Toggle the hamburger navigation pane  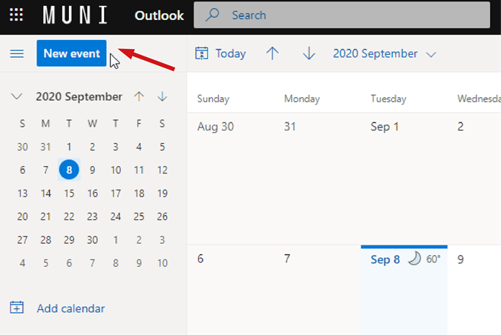coord(16,53)
